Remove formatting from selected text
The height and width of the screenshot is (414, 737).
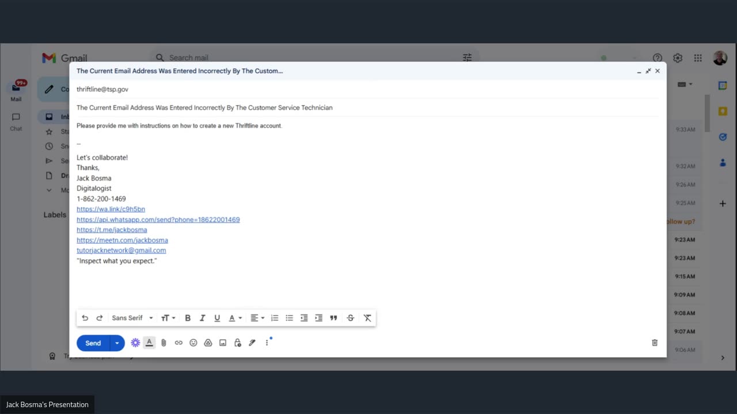[x=367, y=318]
